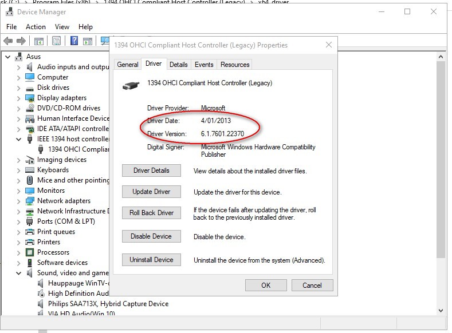Click the Forward arrow toolbar icon

pyautogui.click(x=21, y=41)
